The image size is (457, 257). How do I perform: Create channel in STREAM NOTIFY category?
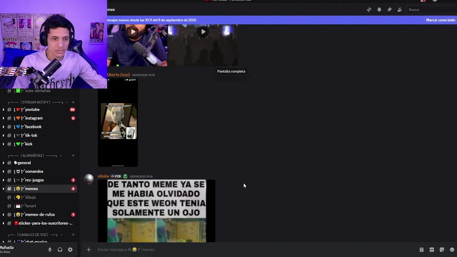click(x=73, y=102)
